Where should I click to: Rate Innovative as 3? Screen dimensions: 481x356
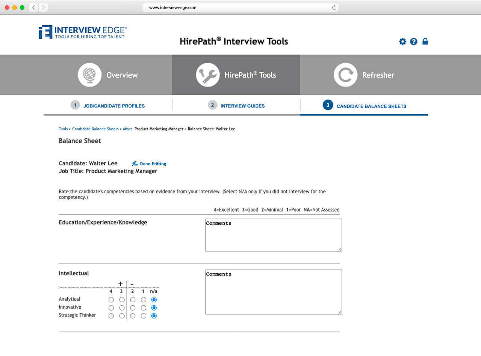click(x=122, y=308)
